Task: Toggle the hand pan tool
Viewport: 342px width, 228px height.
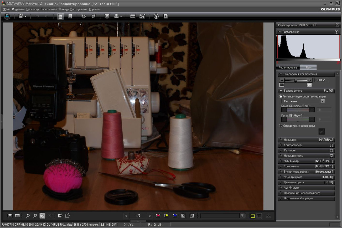Action: coord(42,216)
